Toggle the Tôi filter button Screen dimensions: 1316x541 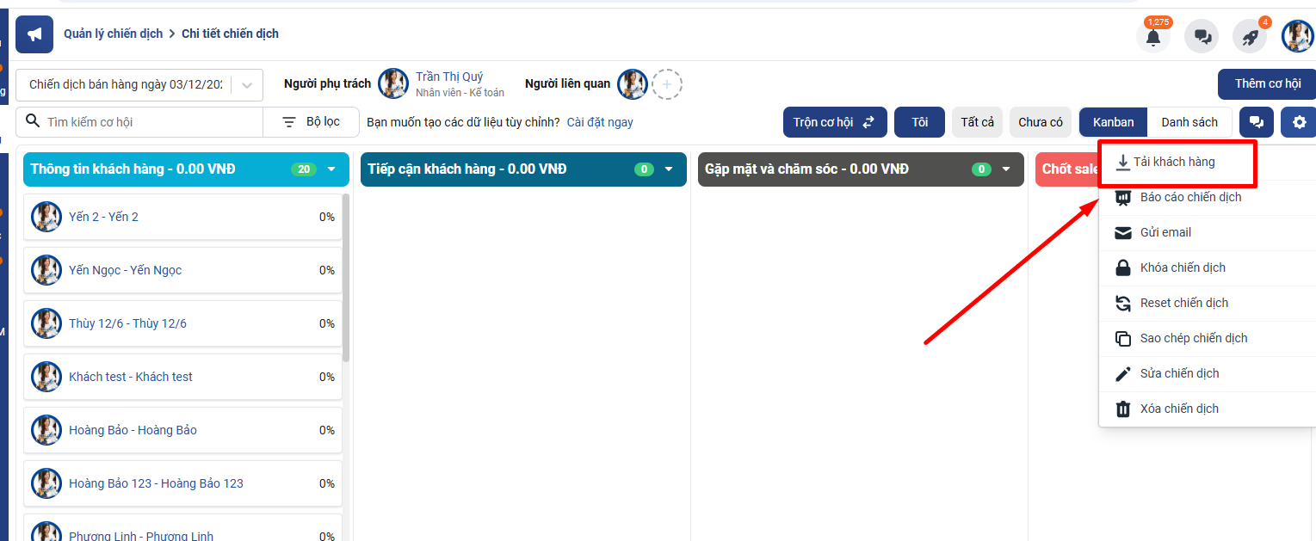[x=919, y=122]
